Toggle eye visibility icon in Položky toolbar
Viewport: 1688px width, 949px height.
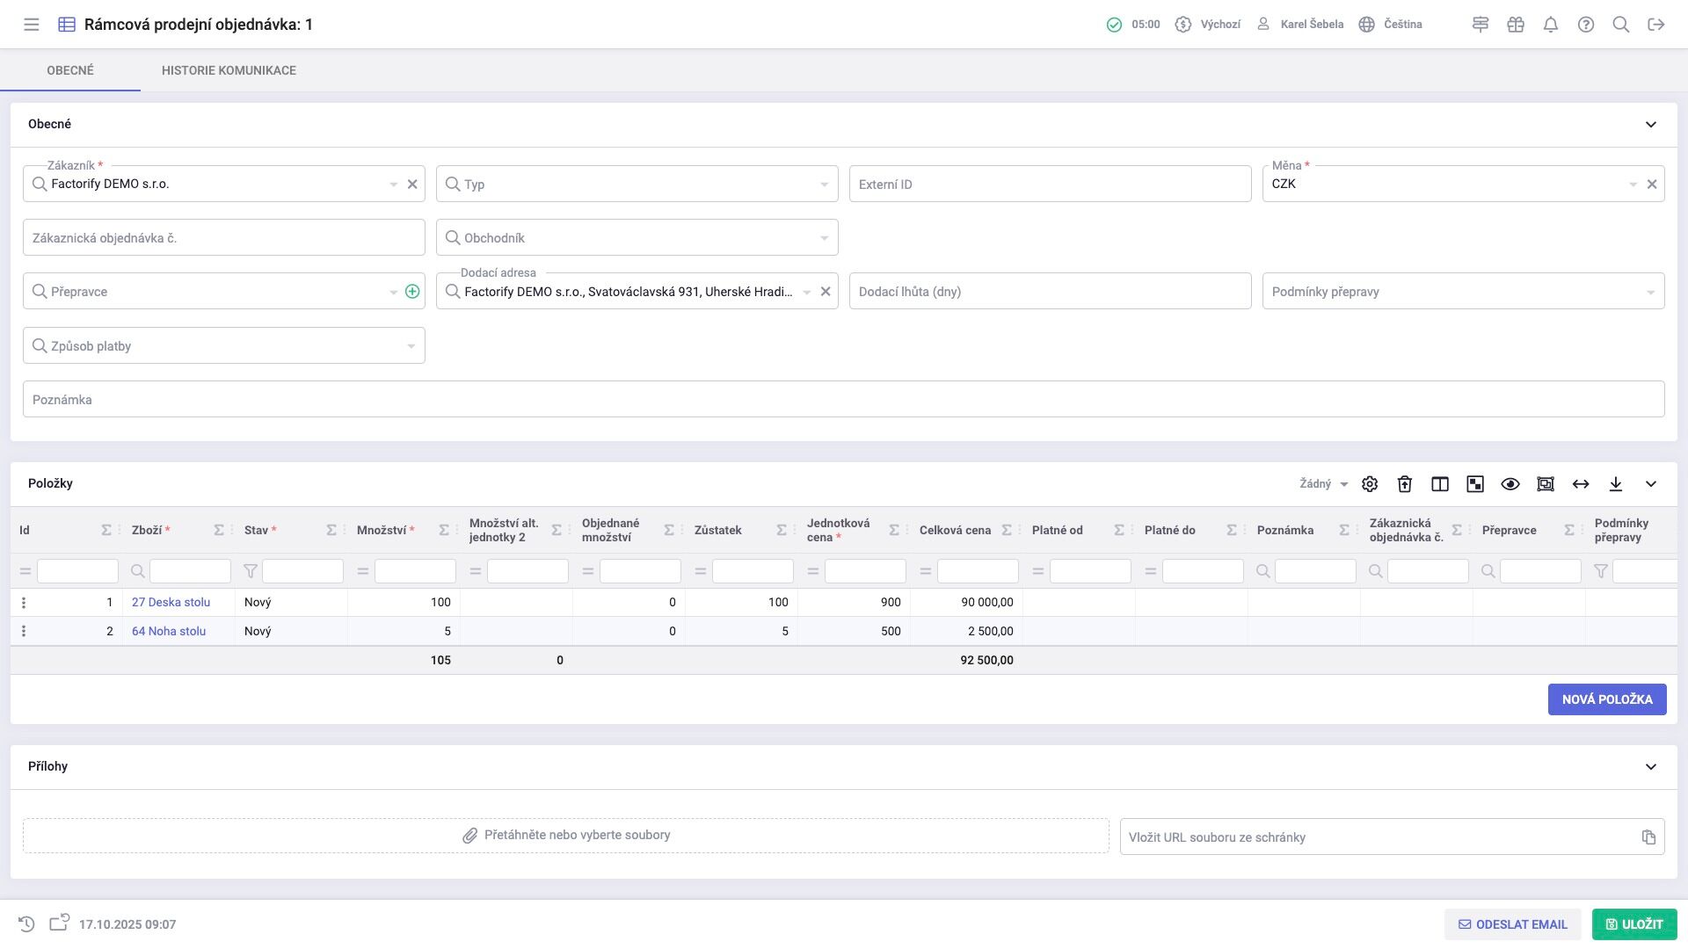tap(1510, 484)
